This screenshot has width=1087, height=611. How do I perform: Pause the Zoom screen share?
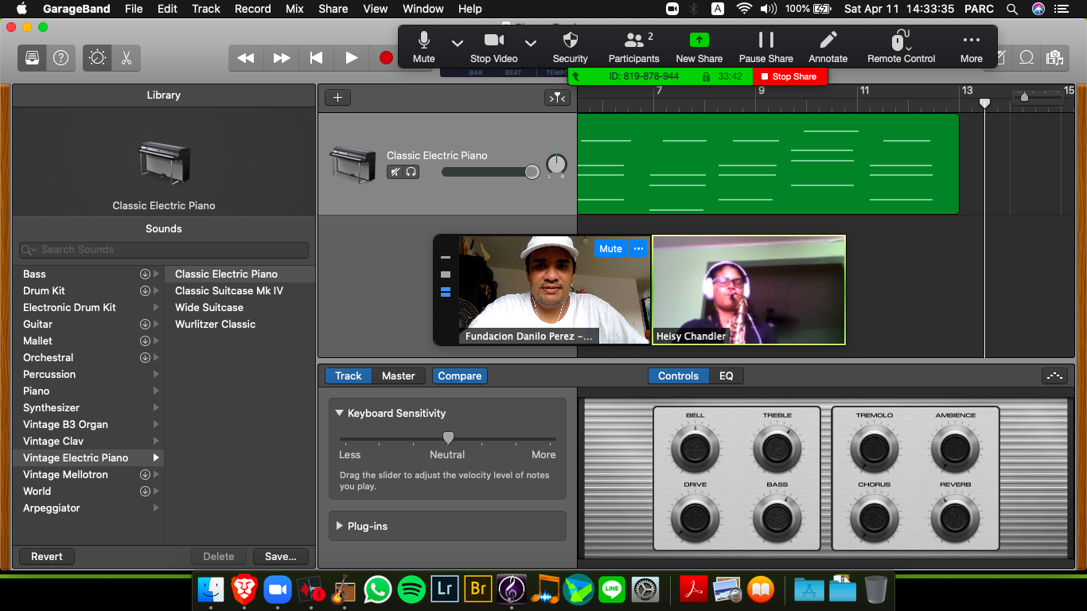click(766, 48)
